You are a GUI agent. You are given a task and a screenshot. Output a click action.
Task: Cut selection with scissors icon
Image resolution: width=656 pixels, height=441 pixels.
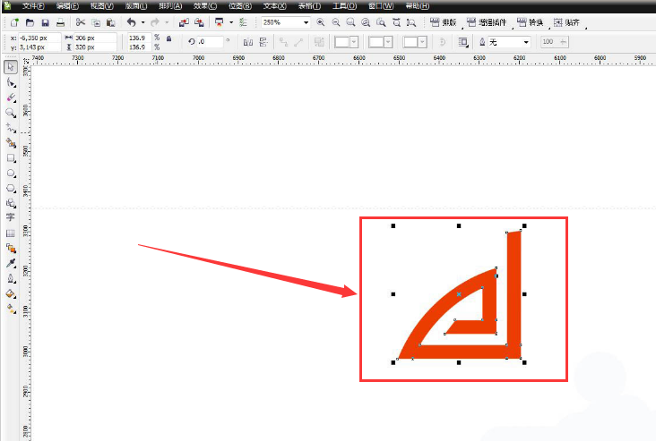pos(81,22)
